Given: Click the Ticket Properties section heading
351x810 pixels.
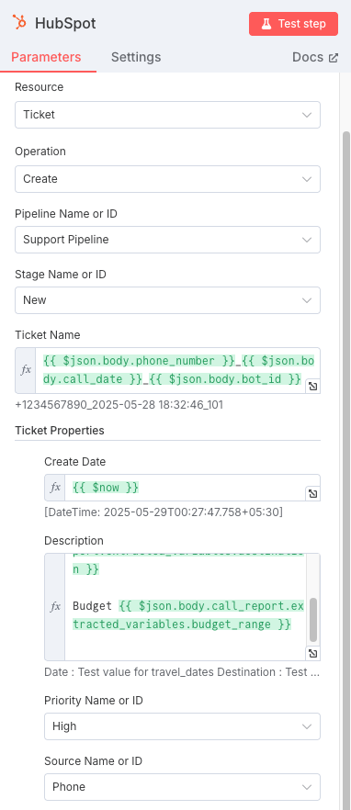Looking at the screenshot, I should [60, 431].
